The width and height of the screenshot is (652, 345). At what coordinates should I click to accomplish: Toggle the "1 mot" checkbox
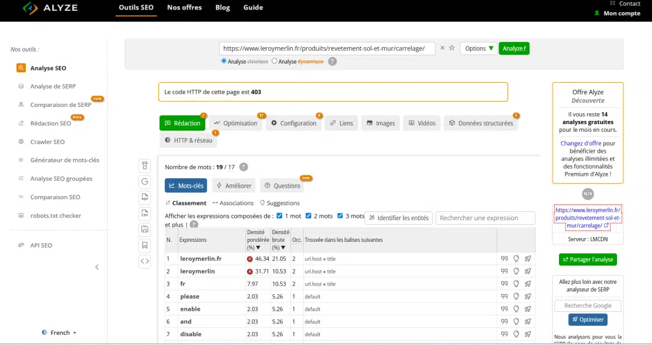[280, 216]
